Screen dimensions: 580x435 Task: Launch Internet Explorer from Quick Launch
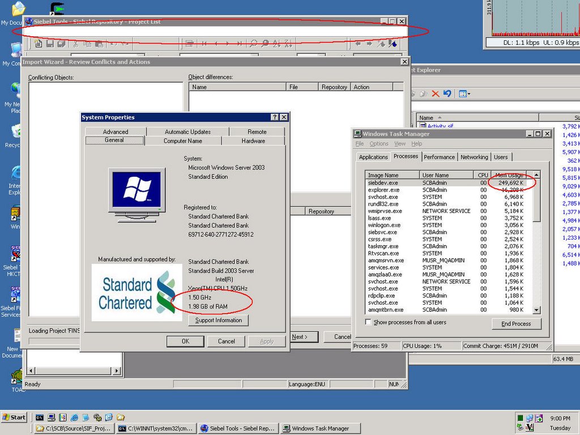[x=74, y=417]
